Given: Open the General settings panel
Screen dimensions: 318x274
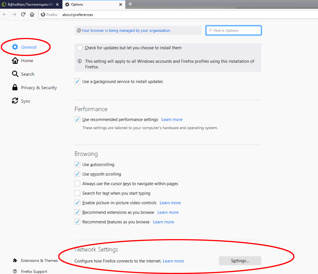Looking at the screenshot, I should click(x=29, y=47).
